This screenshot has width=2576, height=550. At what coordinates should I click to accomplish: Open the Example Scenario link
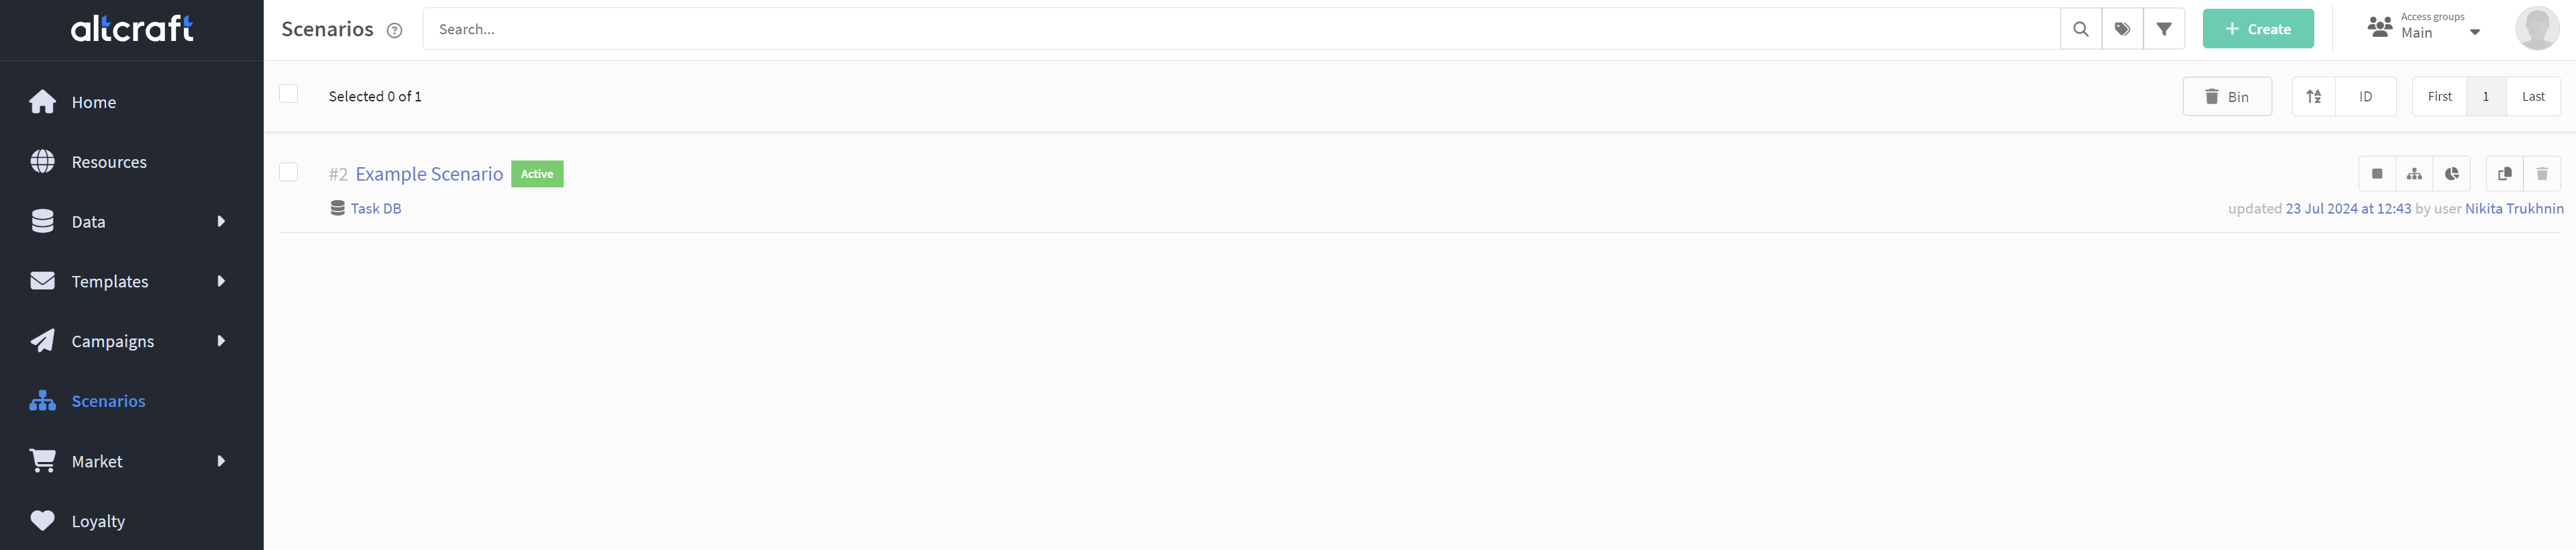(429, 174)
